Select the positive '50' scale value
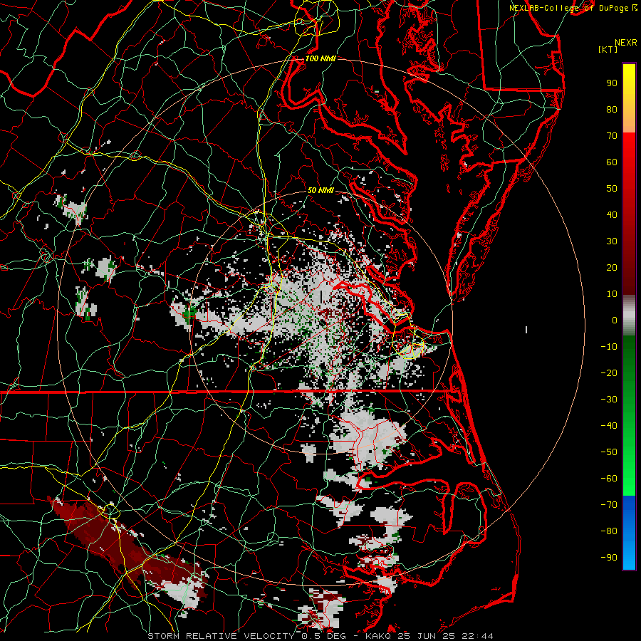641x641 pixels. coord(612,189)
